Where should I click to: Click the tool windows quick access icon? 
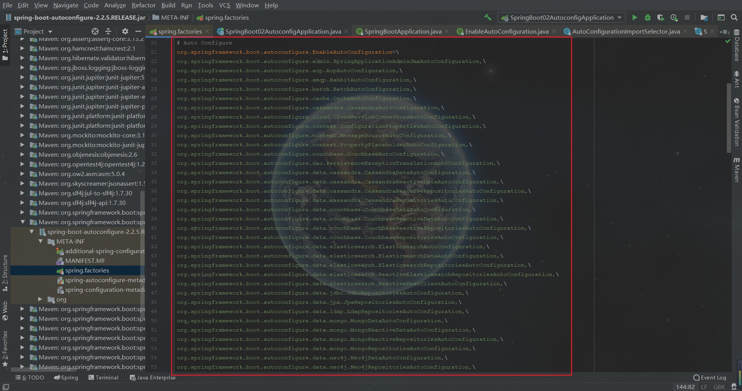(x=6, y=387)
